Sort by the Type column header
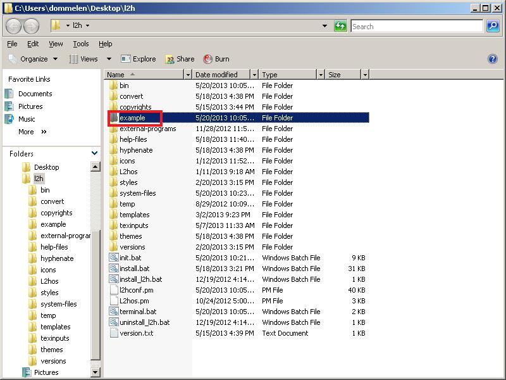Image resolution: width=506 pixels, height=380 pixels. click(288, 75)
